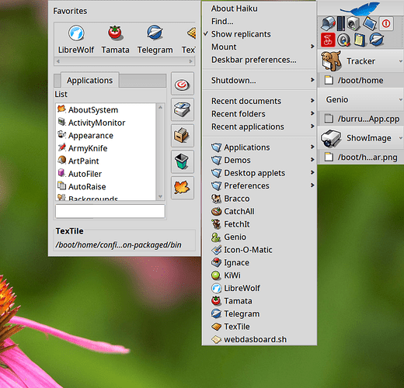Viewport: 404px width, 388px height.
Task: Click the trash can icon button
Action: pos(183,161)
